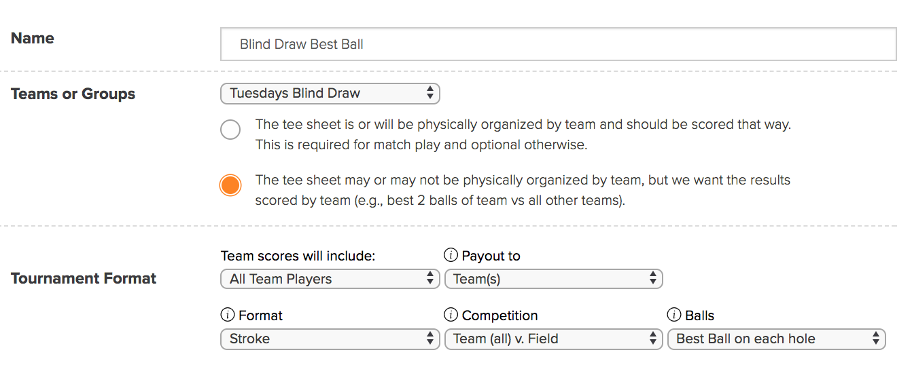Image resolution: width=912 pixels, height=365 pixels.
Task: Click the info icon beside Balls
Action: click(x=674, y=315)
